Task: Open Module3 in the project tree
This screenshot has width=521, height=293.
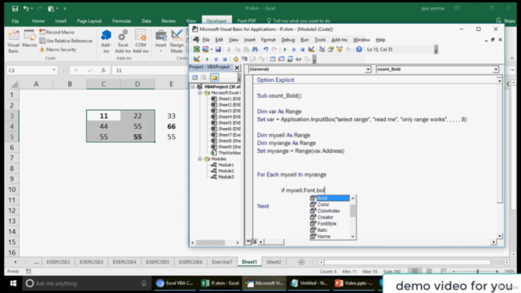Action: 226,177
